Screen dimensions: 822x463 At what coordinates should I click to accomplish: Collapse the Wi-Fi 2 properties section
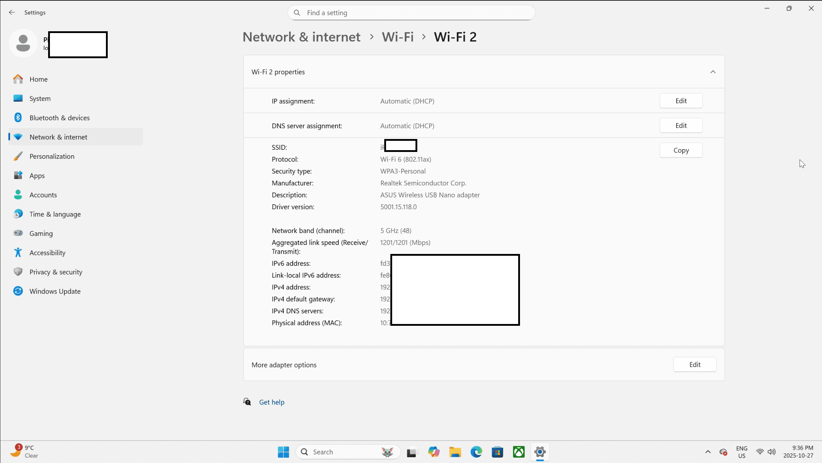pos(713,72)
